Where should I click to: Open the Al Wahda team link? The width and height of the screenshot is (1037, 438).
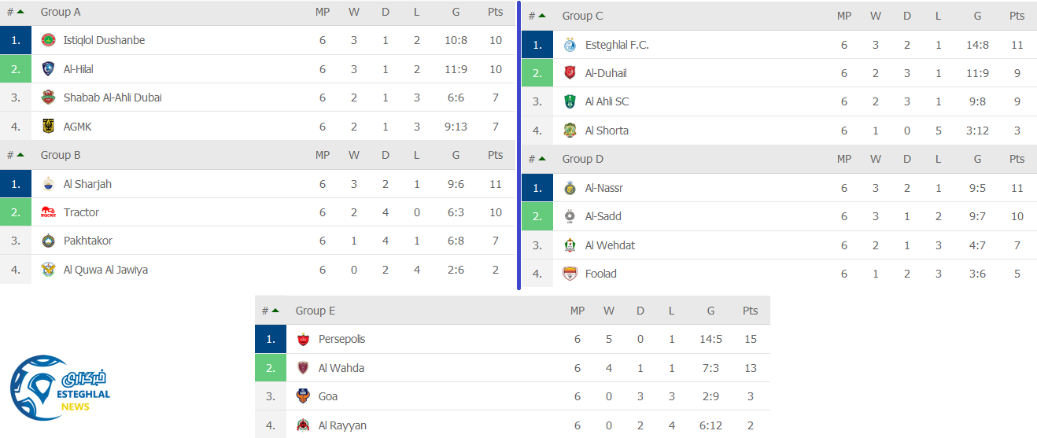coord(341,368)
